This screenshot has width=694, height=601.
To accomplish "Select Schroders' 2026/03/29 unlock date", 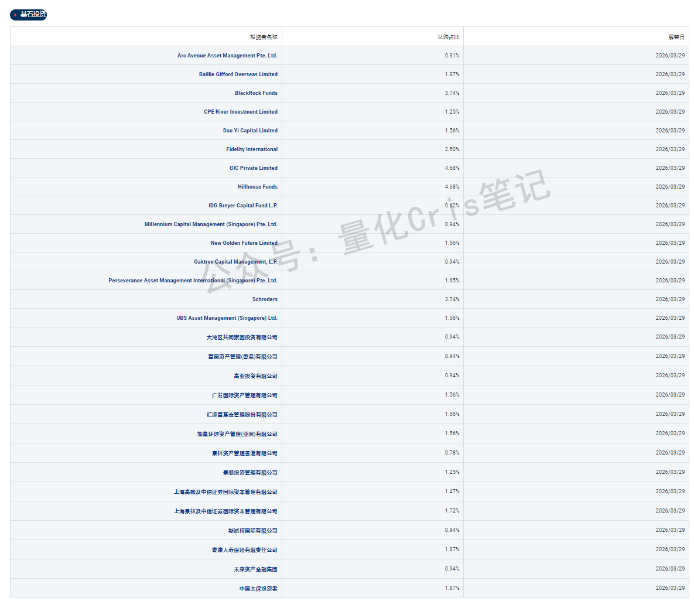I will (x=670, y=299).
